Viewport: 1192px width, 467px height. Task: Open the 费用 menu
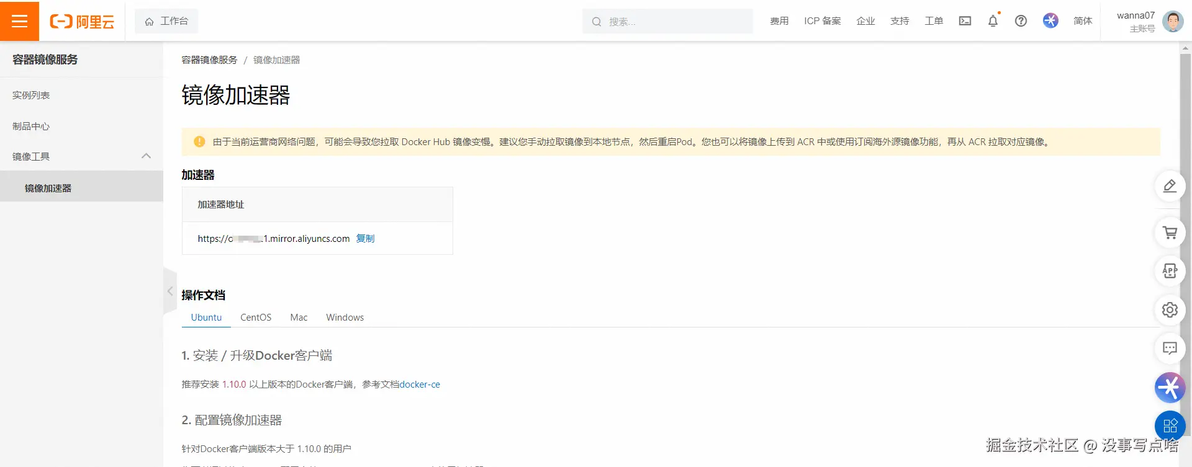coord(779,21)
